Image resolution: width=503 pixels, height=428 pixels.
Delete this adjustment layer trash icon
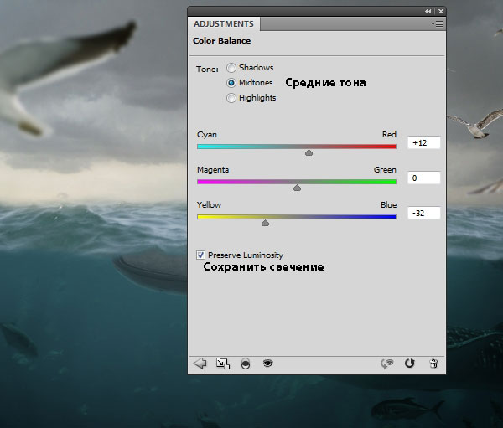click(x=433, y=364)
